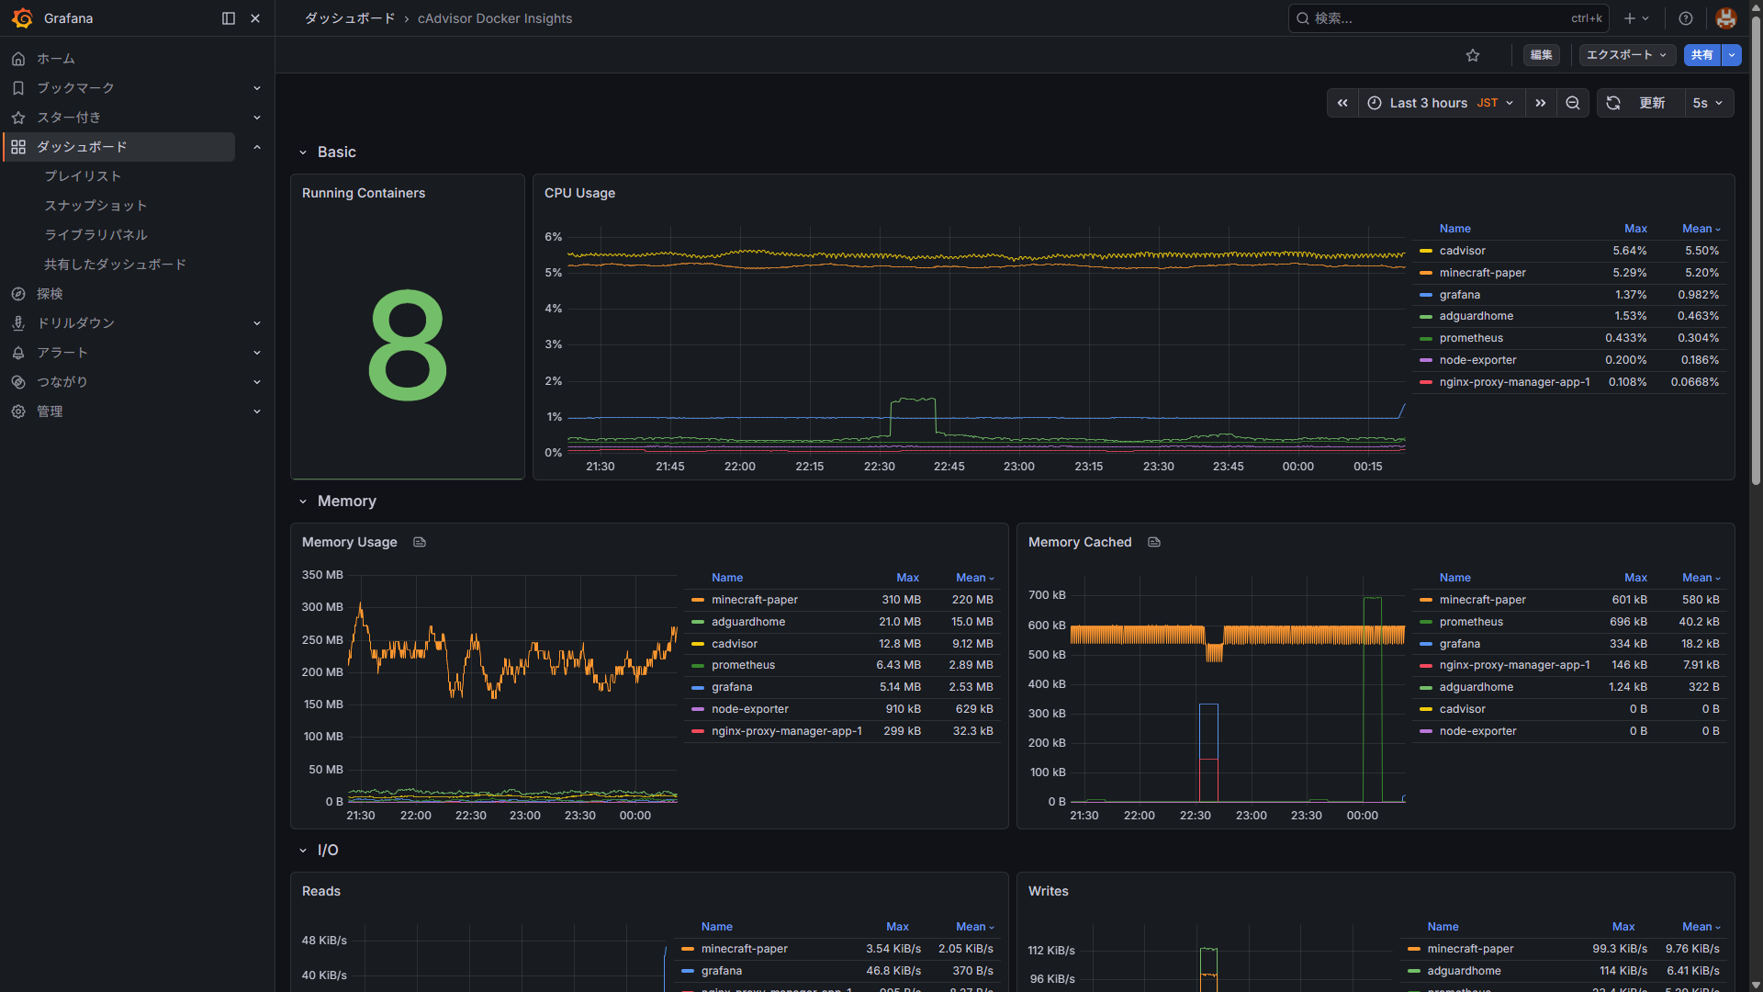Open 共有したダッシュボード in sidebar

click(116, 265)
